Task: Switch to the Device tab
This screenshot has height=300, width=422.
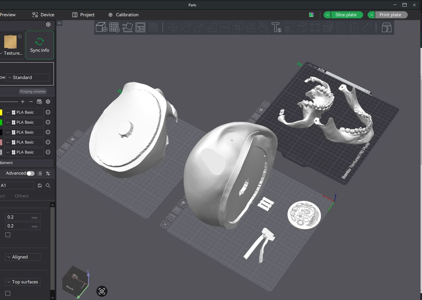Action: 43,15
